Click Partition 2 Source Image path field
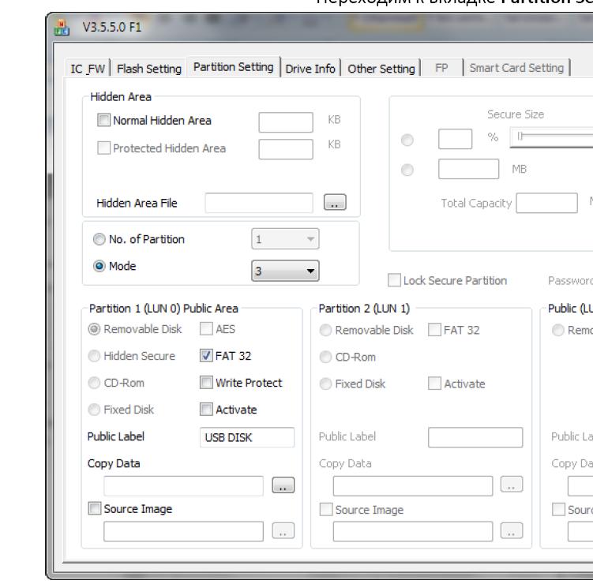Viewport: 593px width, 584px height. [x=413, y=531]
